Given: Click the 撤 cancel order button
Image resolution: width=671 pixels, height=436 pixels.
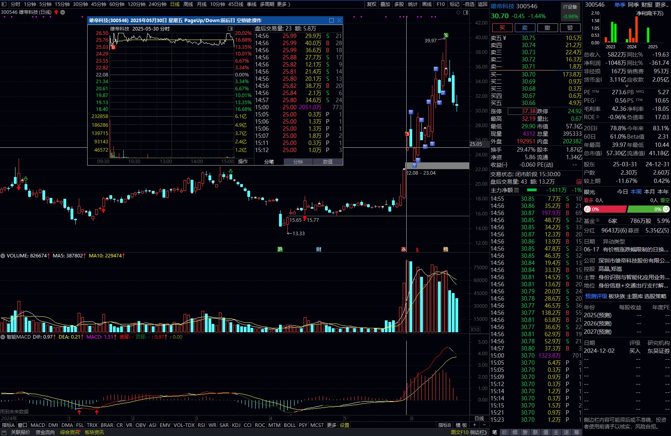Looking at the screenshot, I should point(547,28).
